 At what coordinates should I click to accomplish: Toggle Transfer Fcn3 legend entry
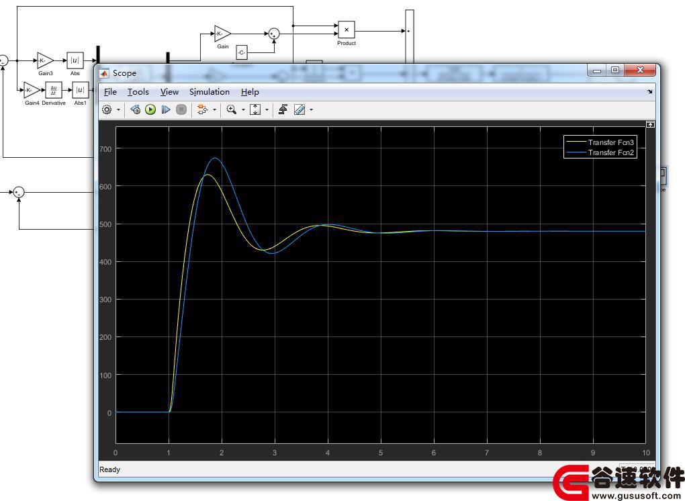(600, 142)
